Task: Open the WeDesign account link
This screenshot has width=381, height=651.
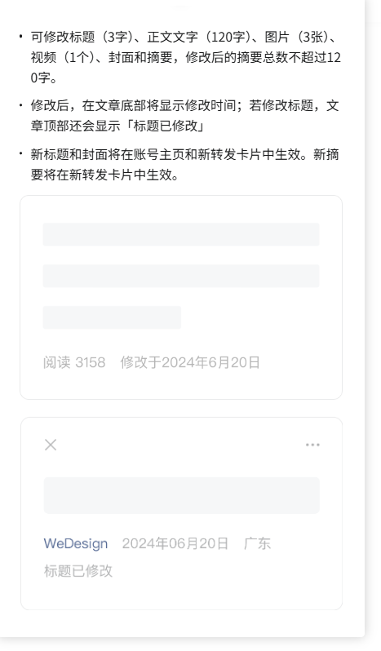Action: point(76,543)
